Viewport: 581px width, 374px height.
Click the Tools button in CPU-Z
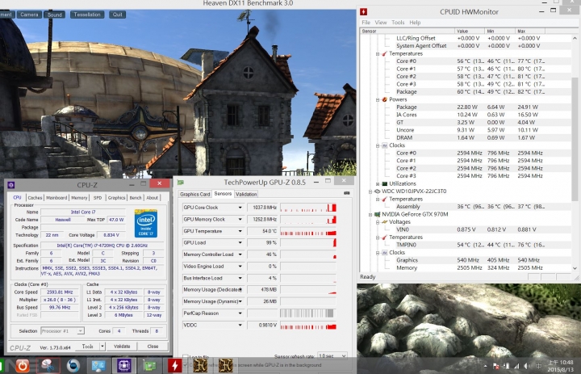[x=87, y=347]
